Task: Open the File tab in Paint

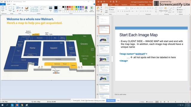Action: [x=3, y=4]
